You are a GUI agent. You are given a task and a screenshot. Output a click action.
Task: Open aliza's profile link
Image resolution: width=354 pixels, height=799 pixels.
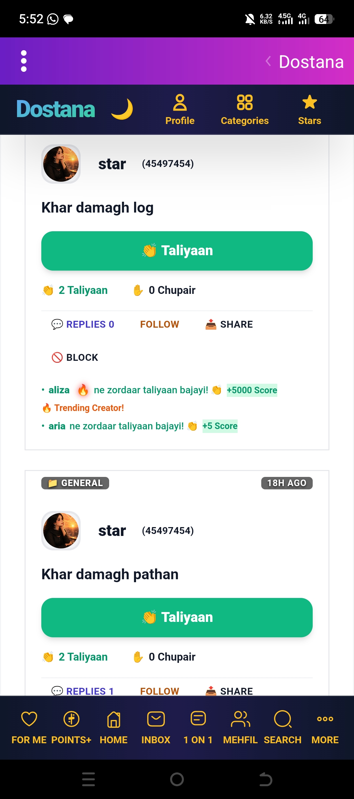(x=59, y=390)
